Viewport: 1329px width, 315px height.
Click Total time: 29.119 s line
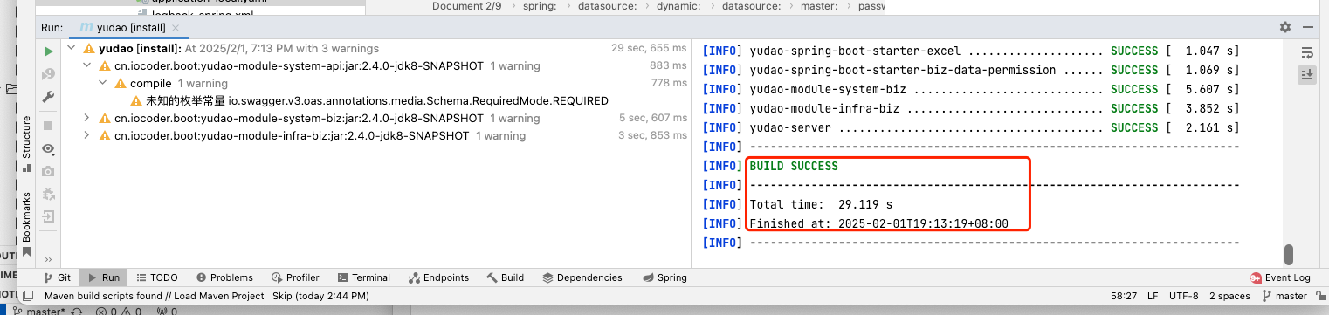click(x=821, y=204)
